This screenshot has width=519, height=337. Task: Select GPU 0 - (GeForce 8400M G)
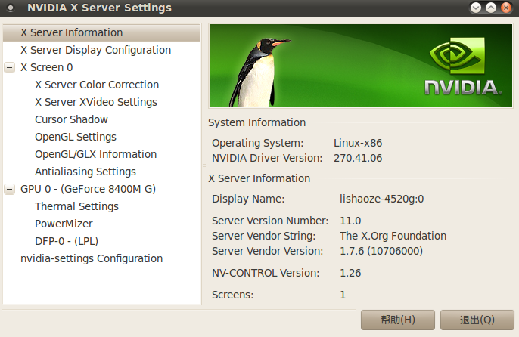point(88,189)
